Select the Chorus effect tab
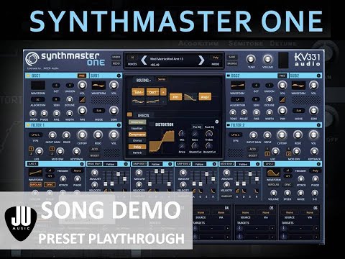Screen dimensions: 345x259 pos(137,140)
